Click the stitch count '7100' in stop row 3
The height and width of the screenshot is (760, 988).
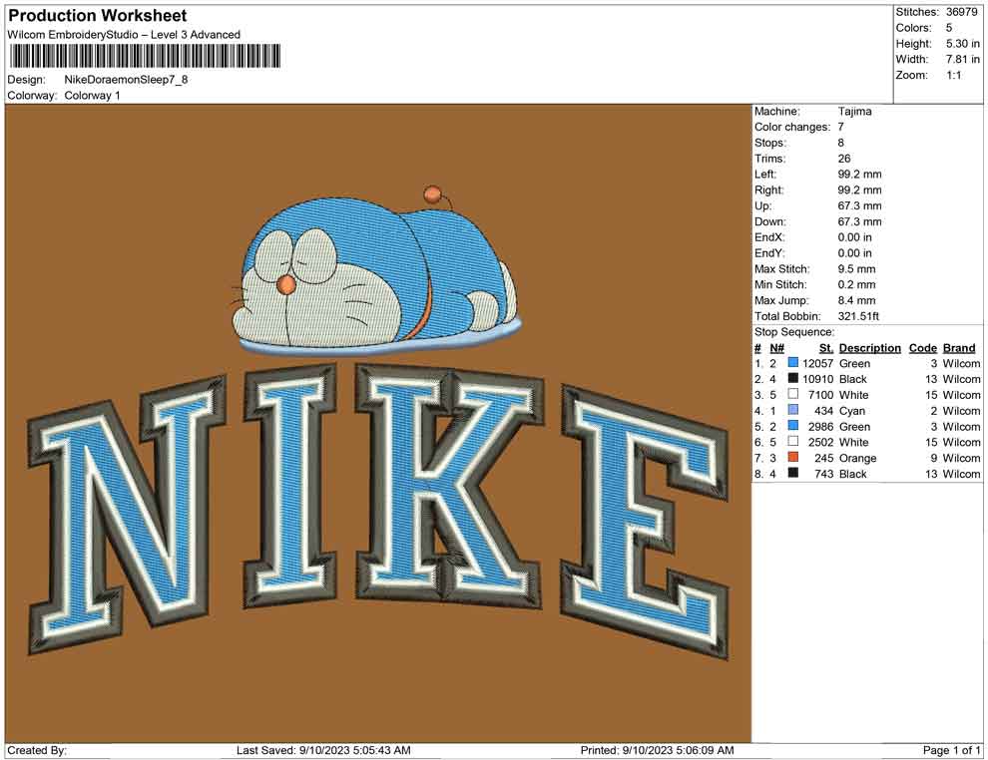820,395
